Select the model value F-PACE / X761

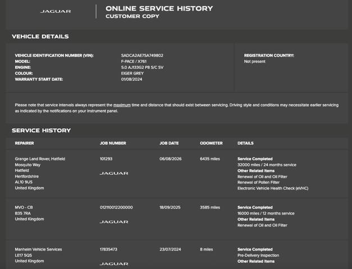click(x=134, y=61)
